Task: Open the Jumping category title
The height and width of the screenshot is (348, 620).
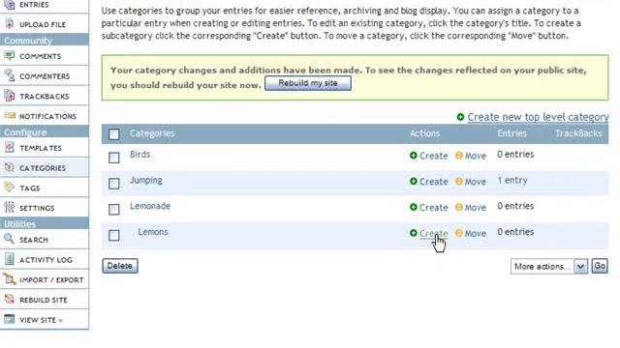Action: (146, 181)
